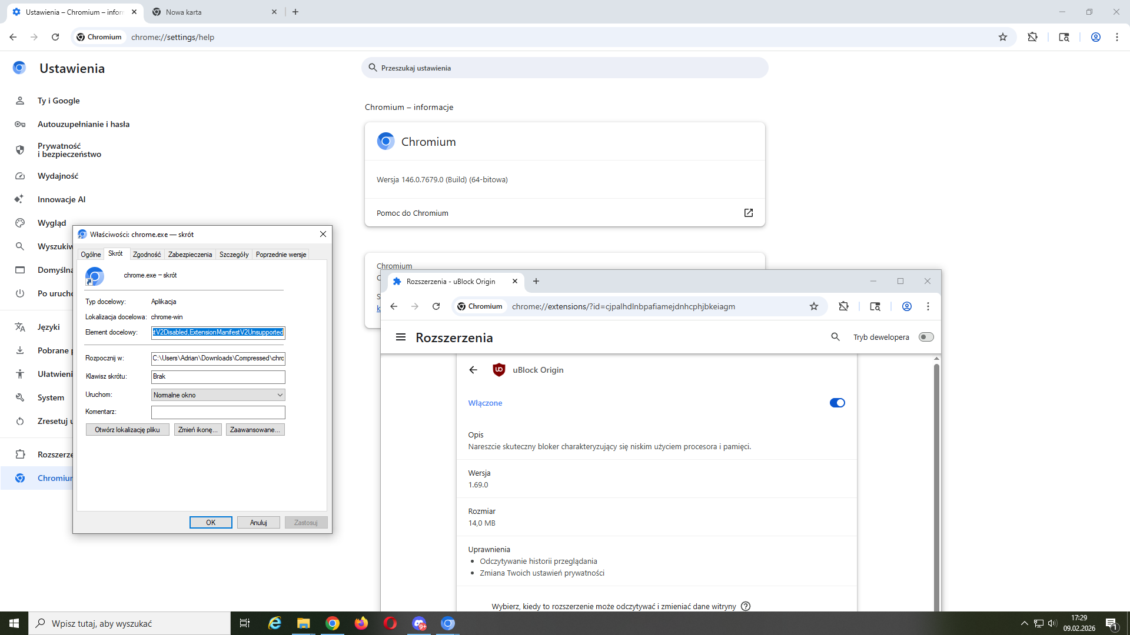Click the help icon beside site access text
Viewport: 1130px width, 635px height.
pos(746,606)
